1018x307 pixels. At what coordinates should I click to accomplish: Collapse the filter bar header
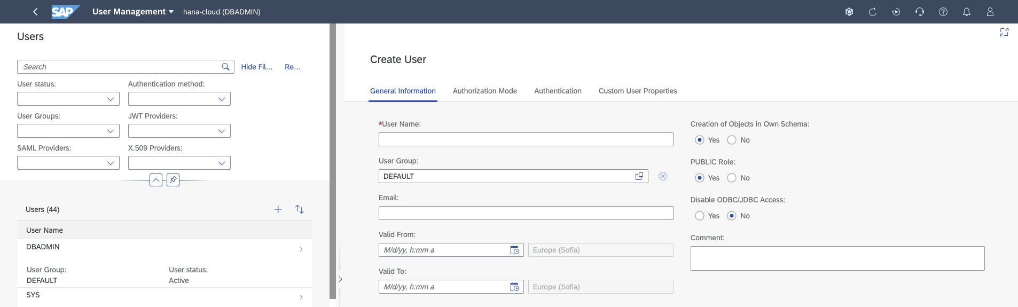[x=156, y=180]
